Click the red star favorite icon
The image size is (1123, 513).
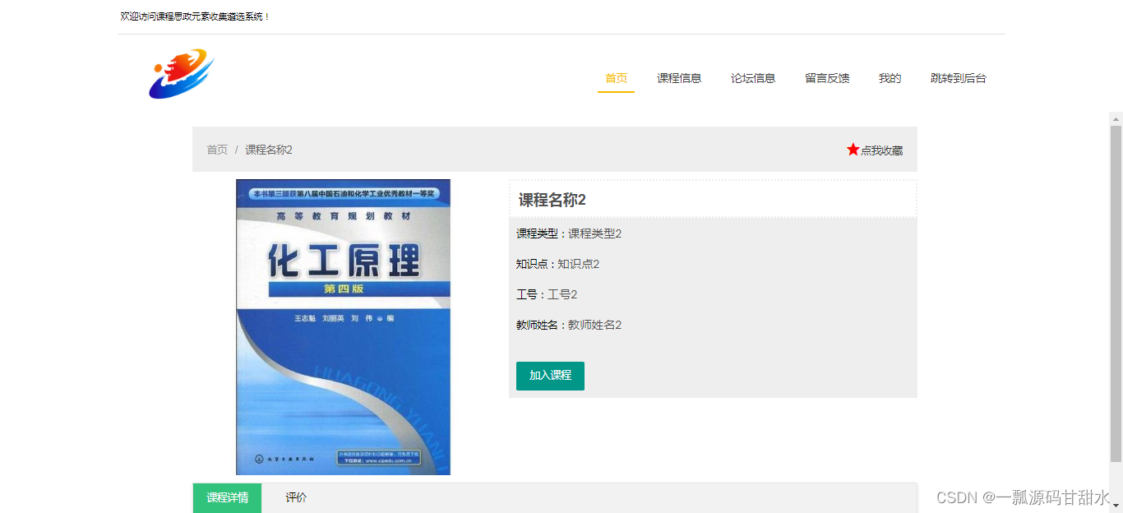853,150
